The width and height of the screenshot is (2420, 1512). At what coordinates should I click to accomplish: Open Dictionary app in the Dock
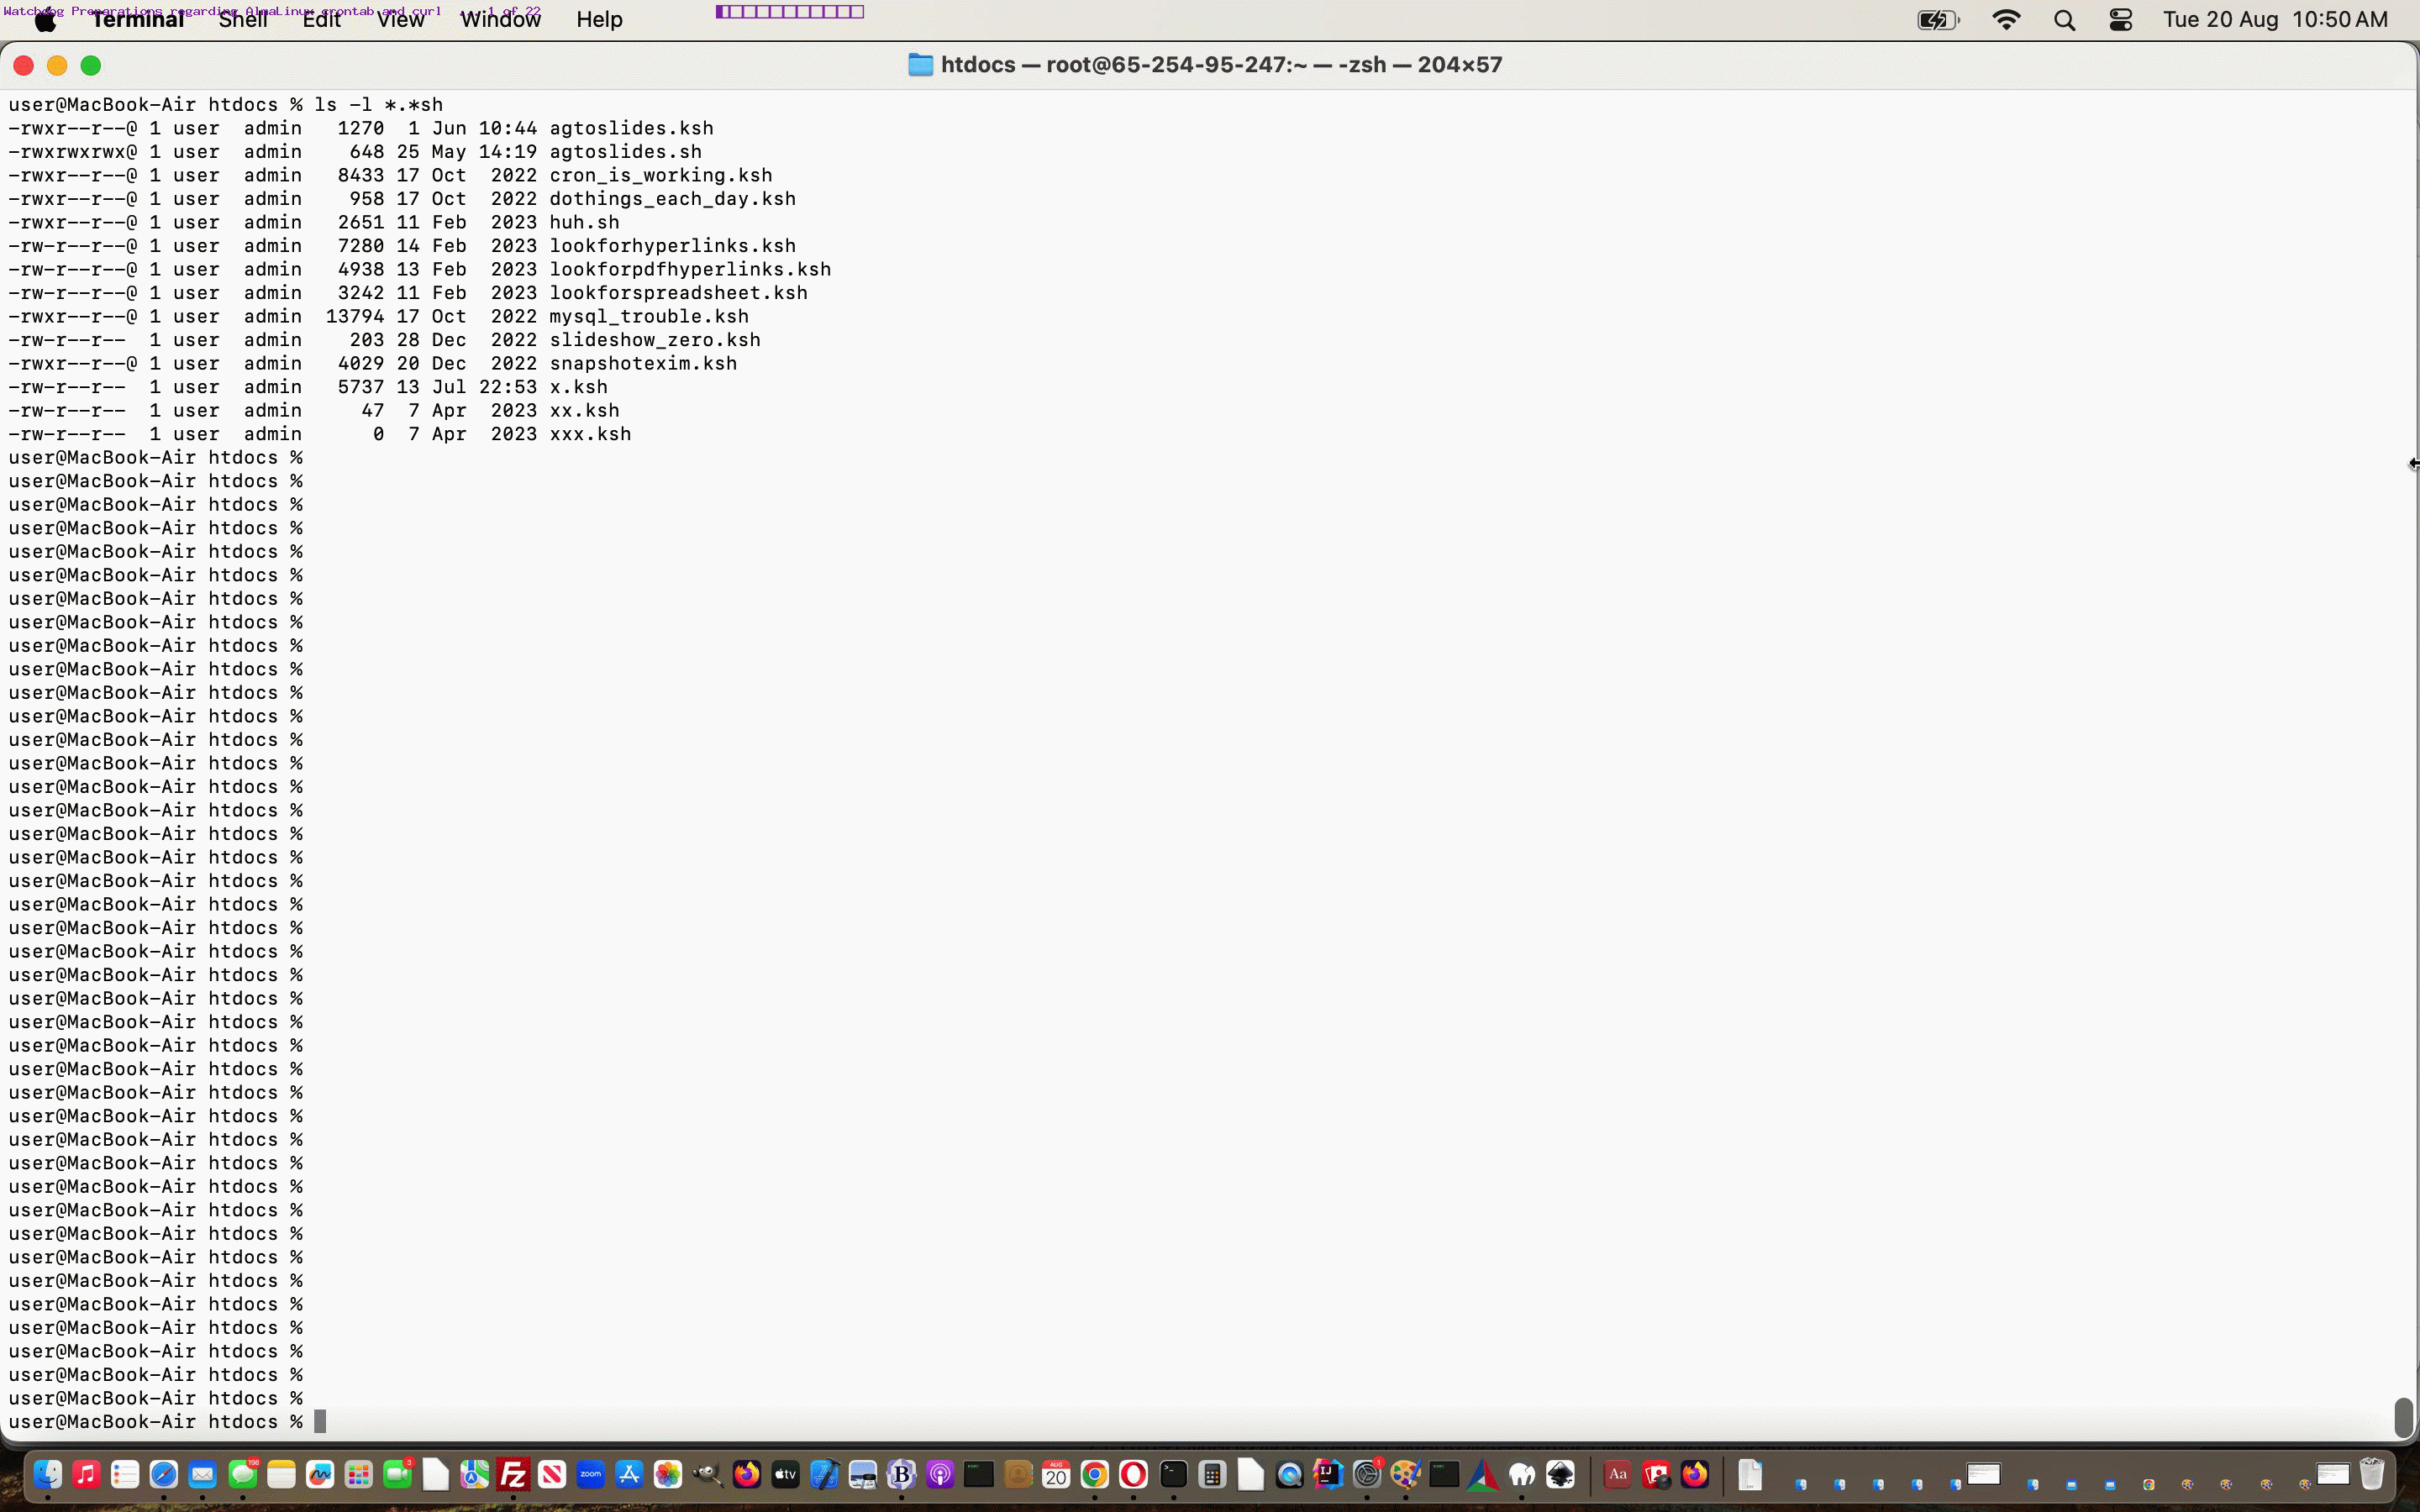1617,1474
